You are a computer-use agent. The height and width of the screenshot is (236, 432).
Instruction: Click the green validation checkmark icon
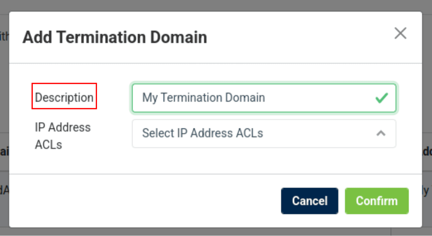click(x=381, y=98)
